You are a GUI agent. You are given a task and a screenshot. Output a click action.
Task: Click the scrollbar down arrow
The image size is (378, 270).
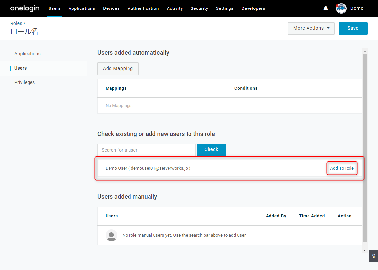(365, 250)
